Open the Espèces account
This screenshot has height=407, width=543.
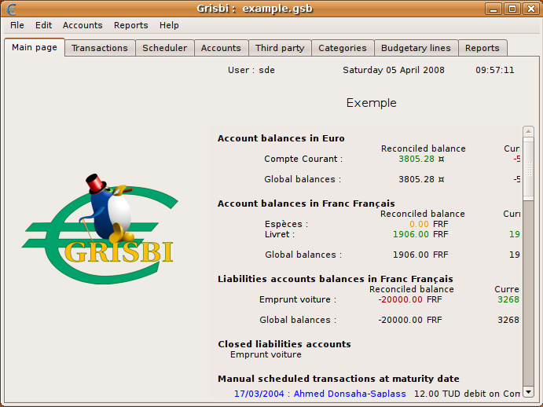[x=286, y=224]
